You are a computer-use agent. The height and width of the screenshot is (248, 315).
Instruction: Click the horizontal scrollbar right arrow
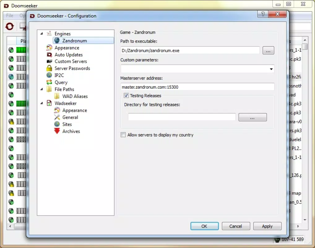298,227
